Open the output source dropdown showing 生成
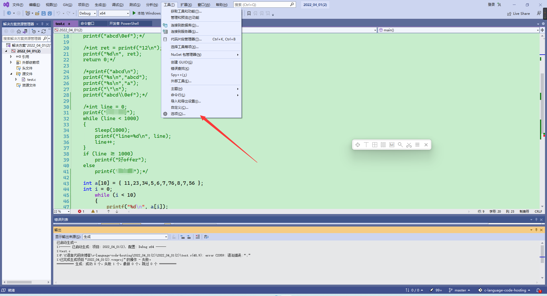The width and height of the screenshot is (547, 296). tap(125, 237)
